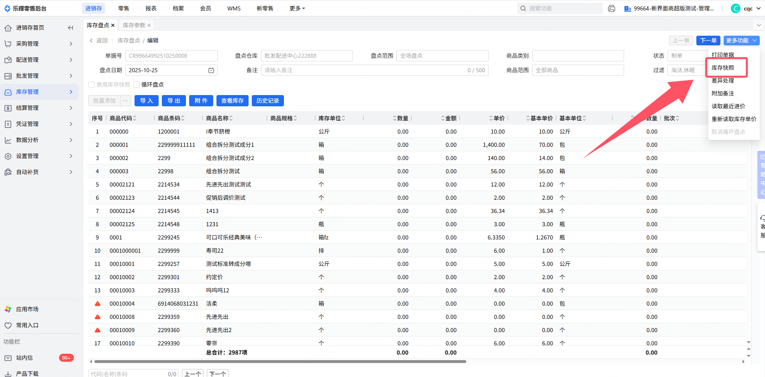Viewport: 765px width, 377px height.
Task: Click the 历史记录 button
Action: pyautogui.click(x=267, y=101)
